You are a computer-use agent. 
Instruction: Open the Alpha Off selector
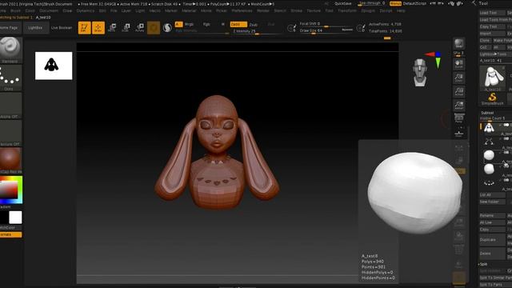point(10,106)
